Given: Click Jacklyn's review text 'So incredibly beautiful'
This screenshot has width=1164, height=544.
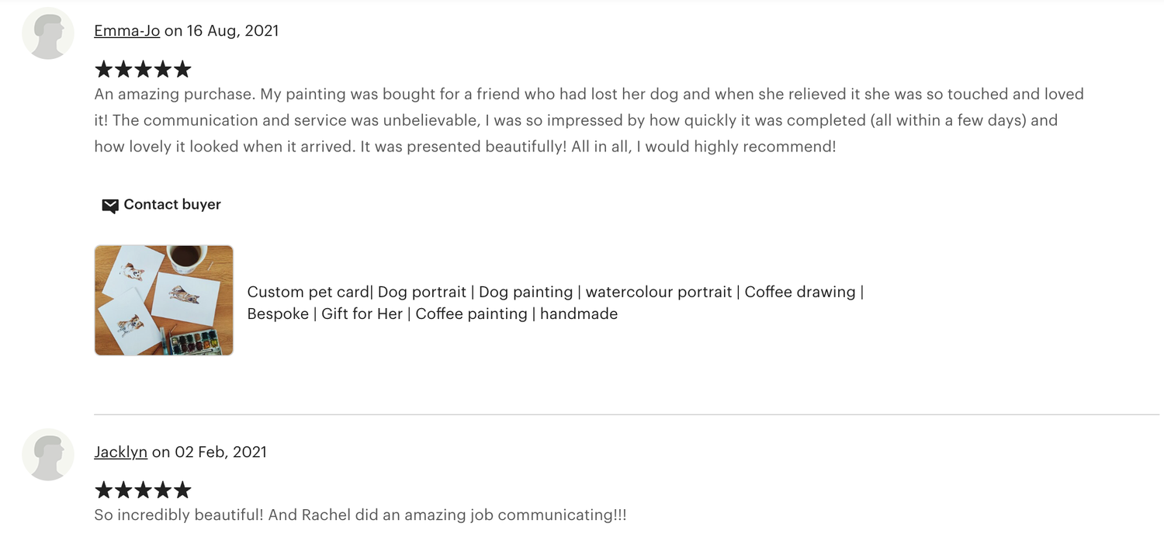Looking at the screenshot, I should point(360,515).
